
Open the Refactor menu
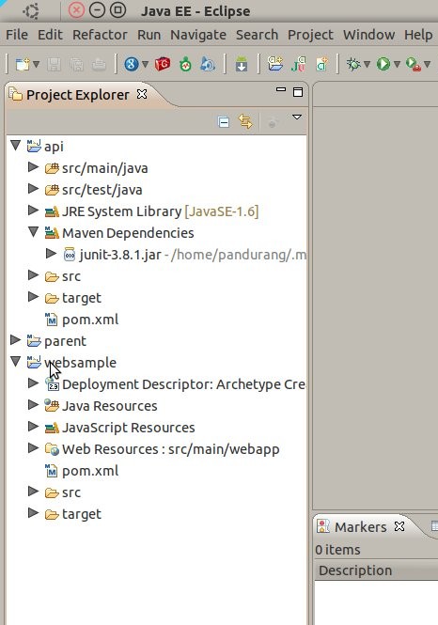click(100, 35)
